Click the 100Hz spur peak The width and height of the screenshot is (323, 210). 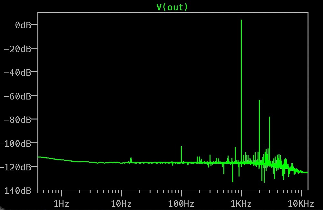point(181,154)
